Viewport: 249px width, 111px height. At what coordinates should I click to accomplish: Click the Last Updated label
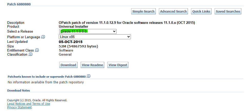(x=17, y=42)
